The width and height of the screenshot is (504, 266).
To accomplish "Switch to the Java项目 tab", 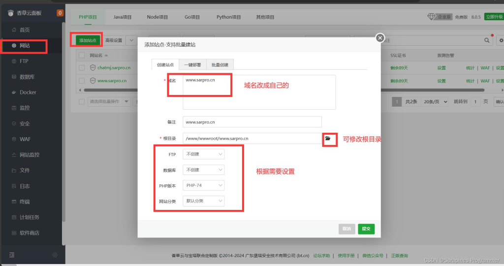I will point(123,17).
